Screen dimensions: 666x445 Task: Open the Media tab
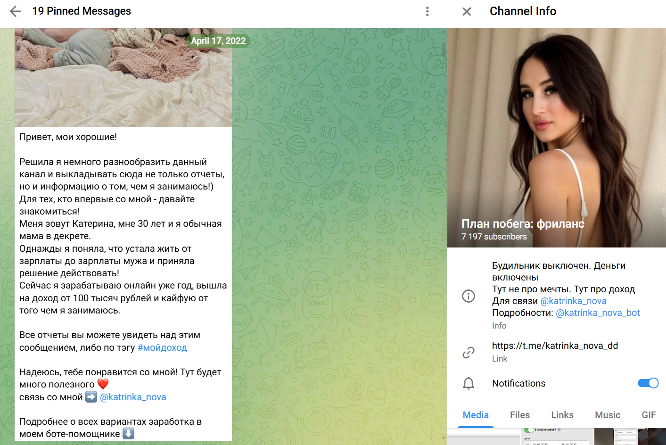(476, 415)
